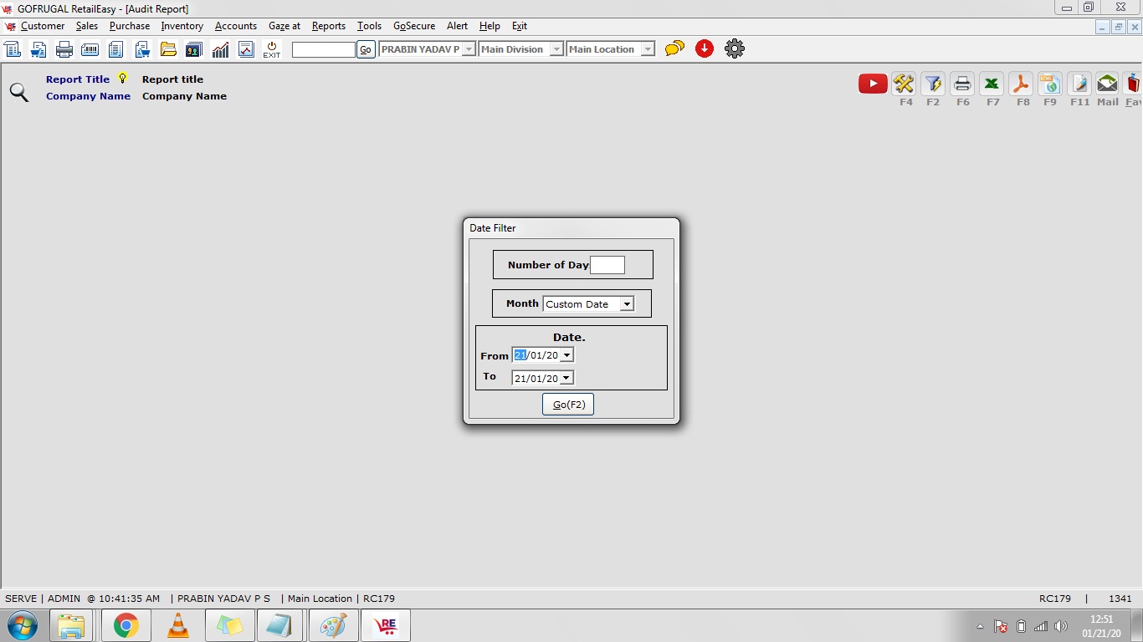Open the To date picker dropdown arrow
The height and width of the screenshot is (642, 1143).
566,378
